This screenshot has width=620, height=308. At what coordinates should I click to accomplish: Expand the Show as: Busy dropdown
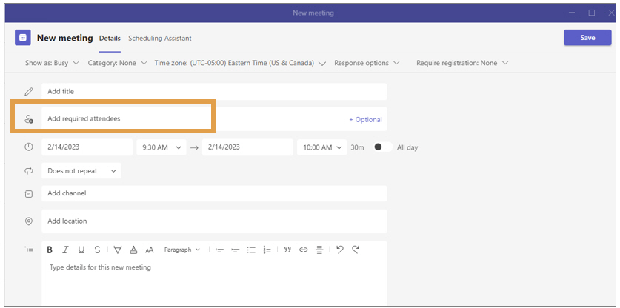tap(51, 63)
